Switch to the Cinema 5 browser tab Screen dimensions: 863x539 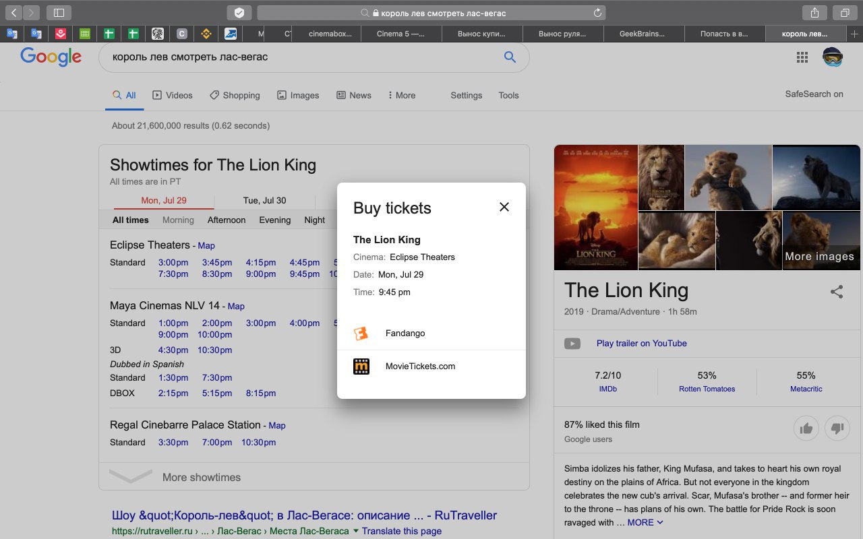(x=401, y=34)
